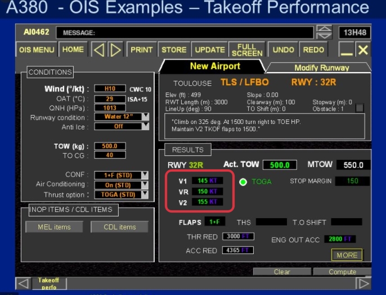
Task: Click the message scroll up/down arrows icon
Action: tap(324, 32)
